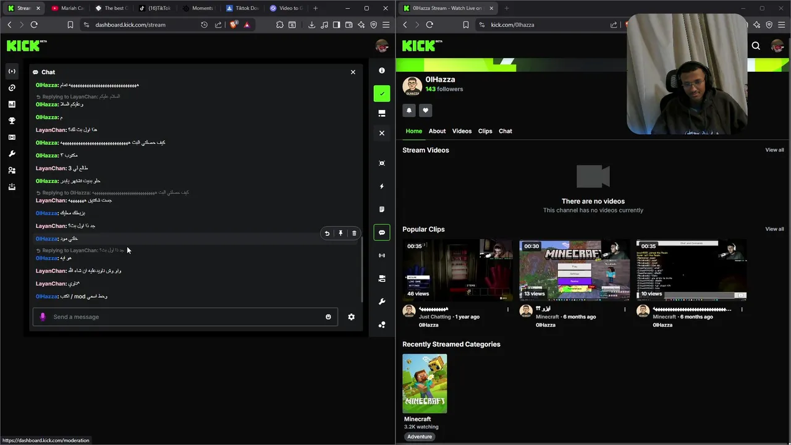Open a new tab in left browser

pyautogui.click(x=315, y=8)
